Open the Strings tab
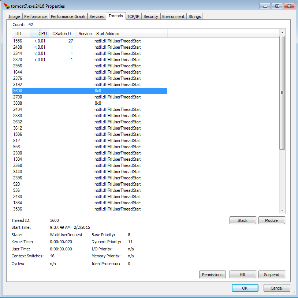This screenshot has width=298, height=298. tap(195, 16)
